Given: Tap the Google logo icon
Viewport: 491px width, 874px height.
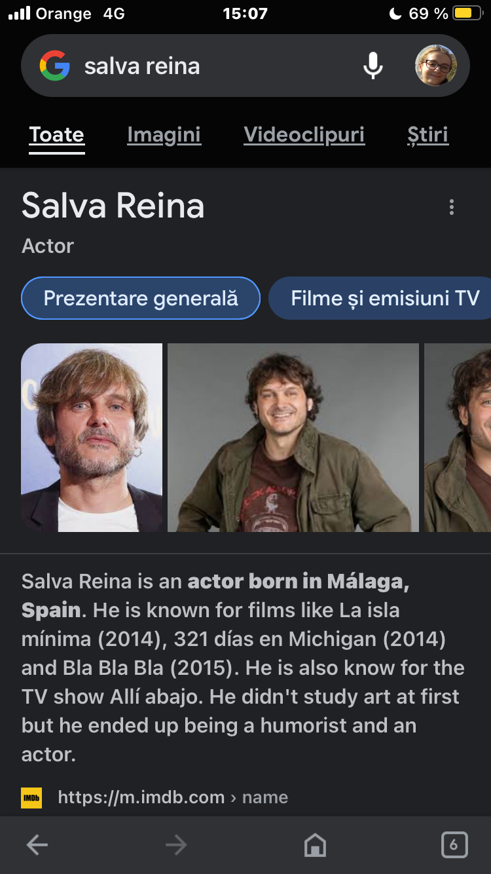Looking at the screenshot, I should point(55,66).
